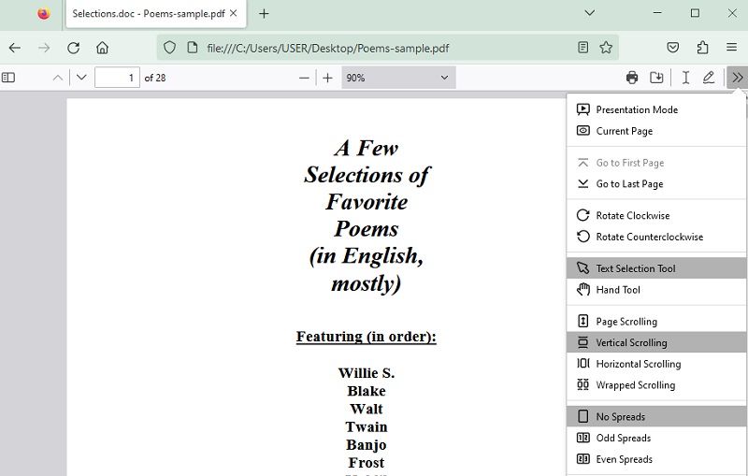Open the Firefox View button
Viewport: 748px width, 476px height.
point(44,13)
